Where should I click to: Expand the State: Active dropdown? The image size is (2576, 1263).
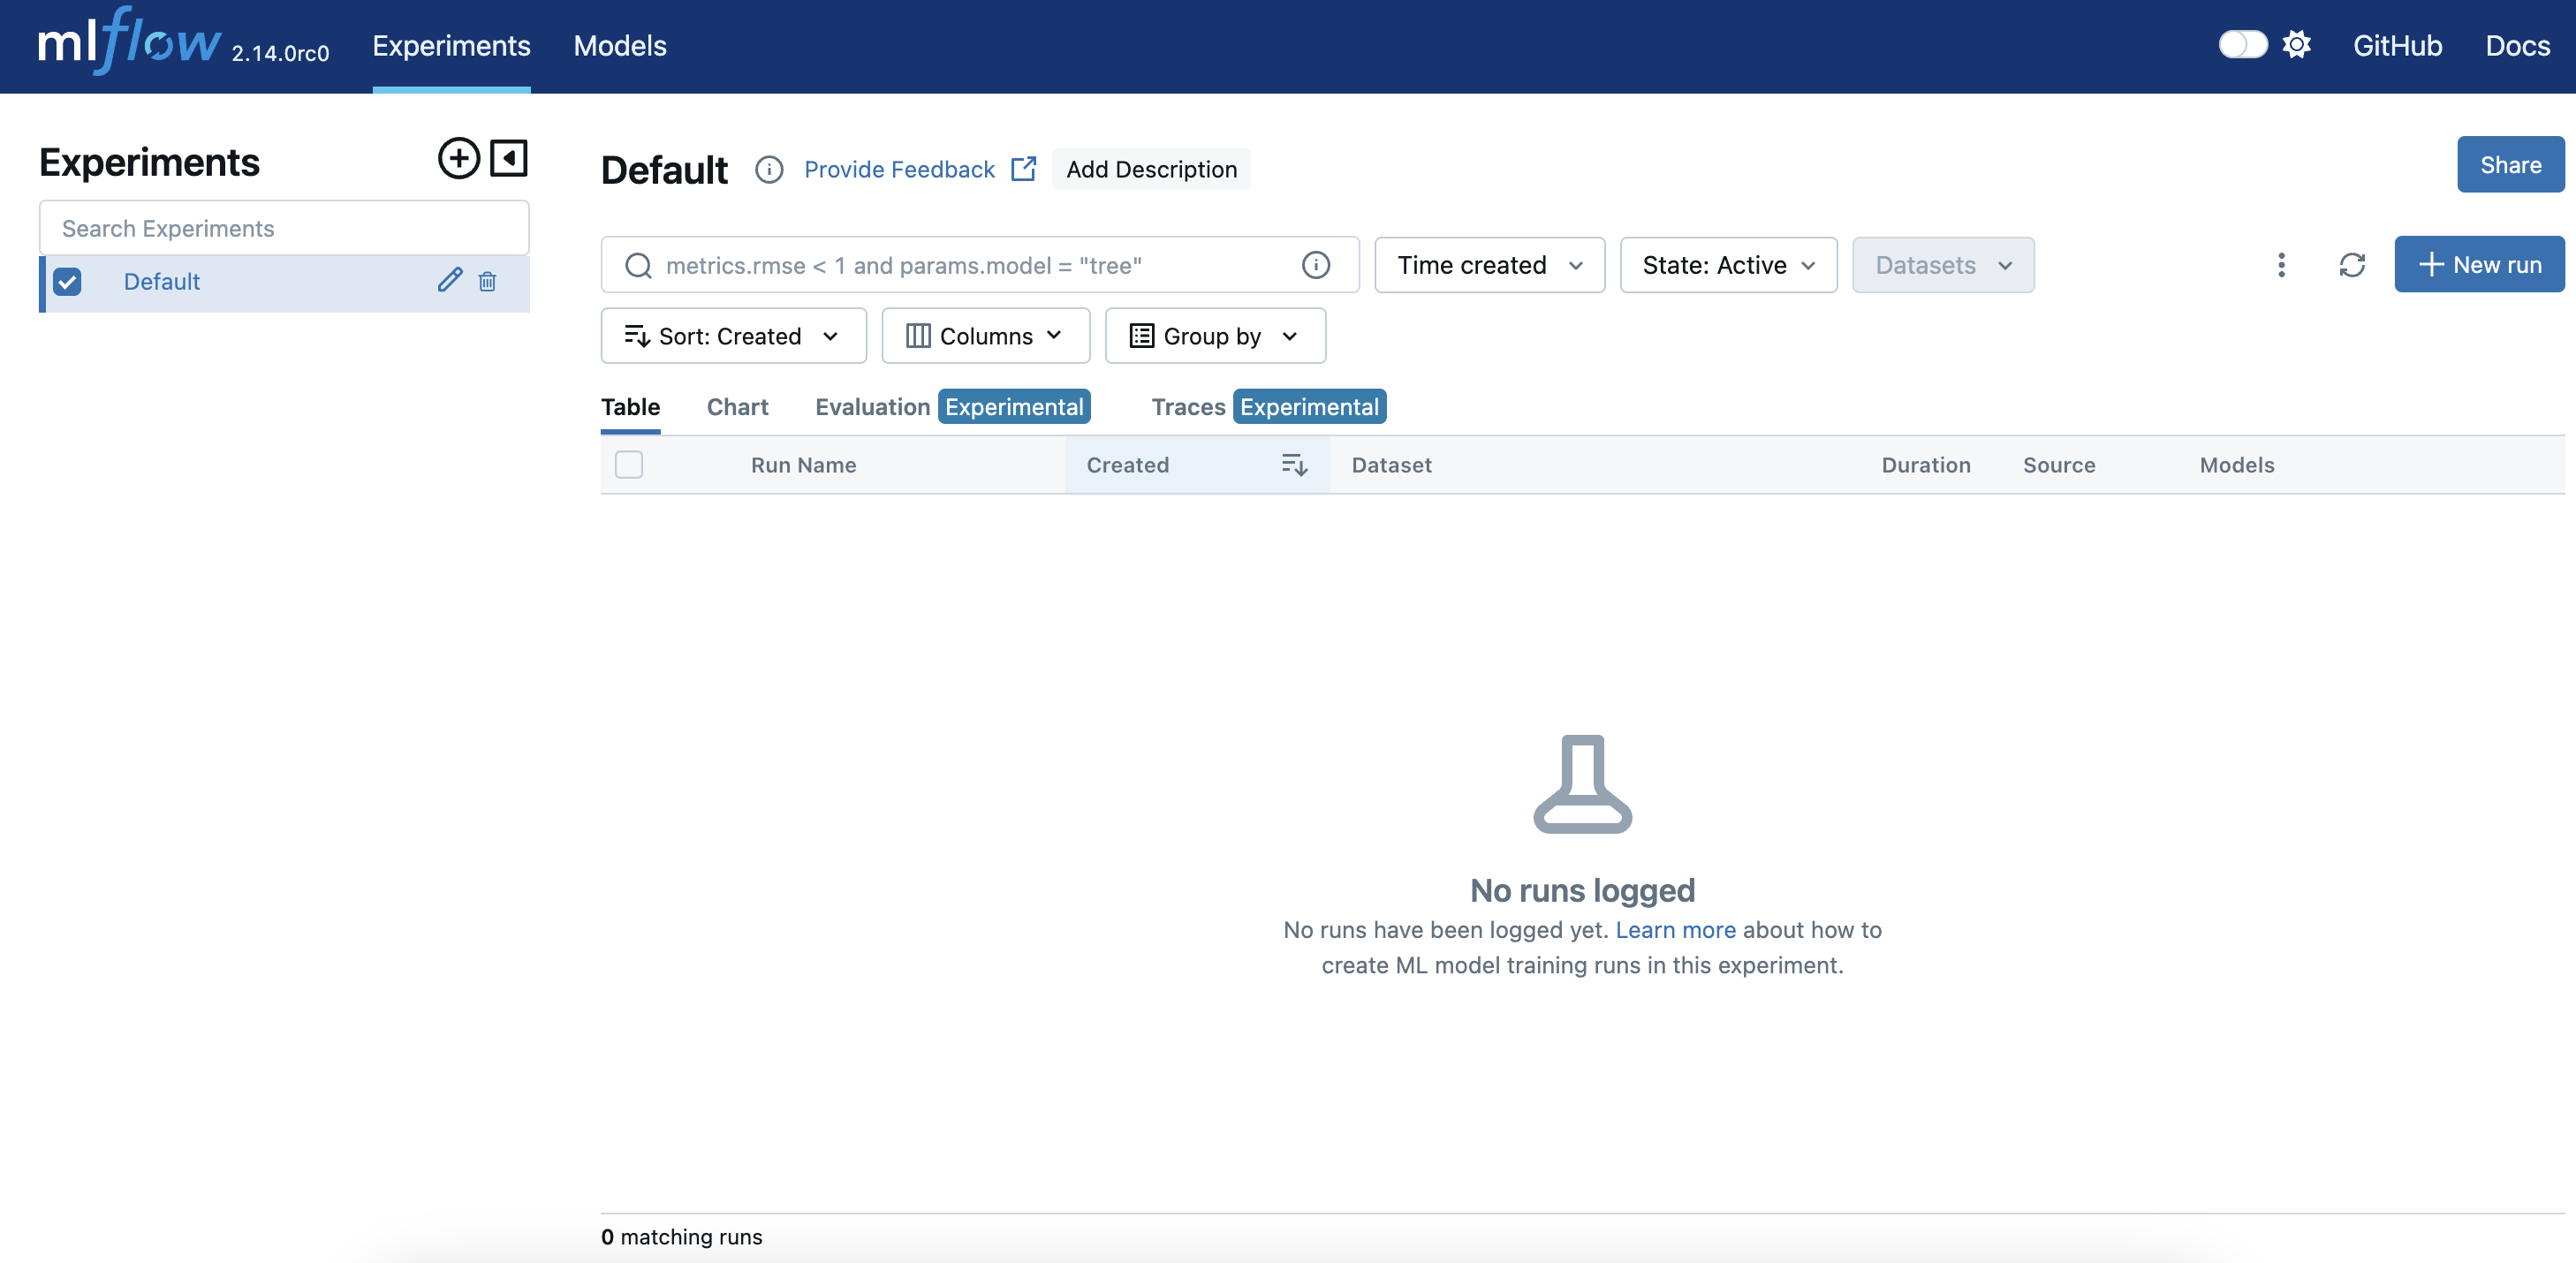(x=1727, y=265)
